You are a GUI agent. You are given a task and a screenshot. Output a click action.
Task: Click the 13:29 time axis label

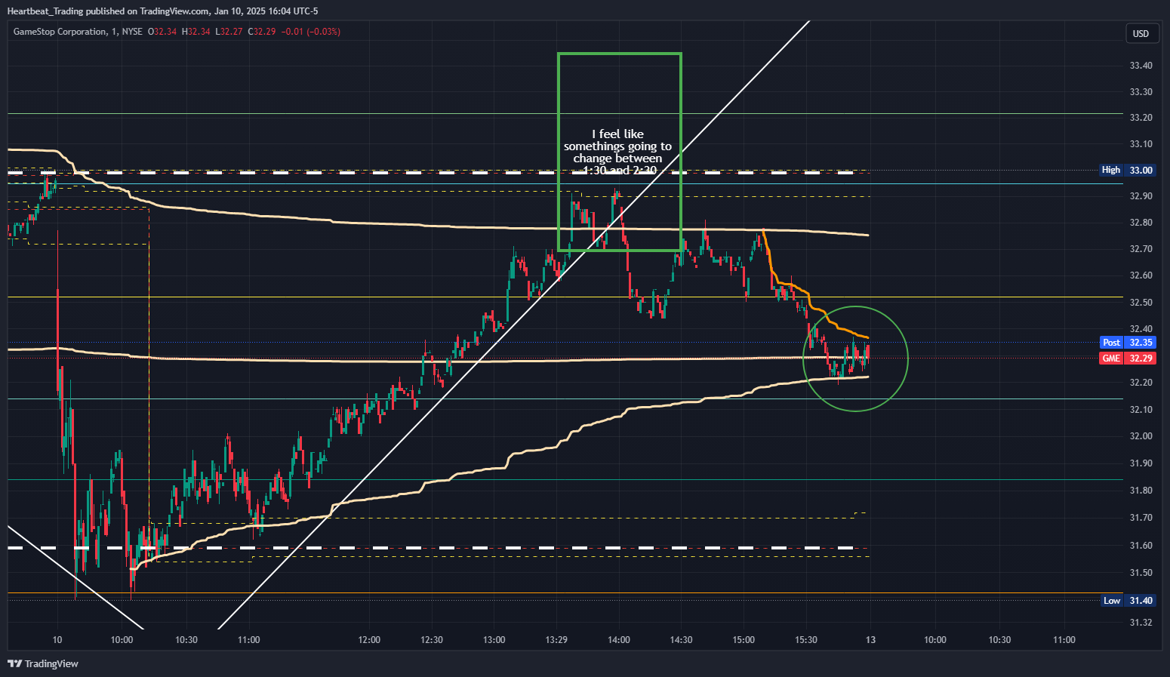click(556, 640)
